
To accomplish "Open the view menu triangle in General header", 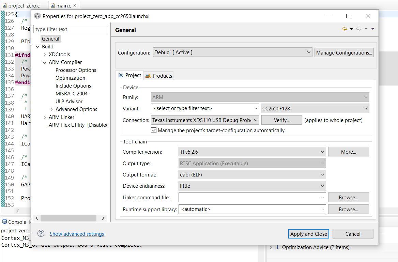I will pos(373,29).
